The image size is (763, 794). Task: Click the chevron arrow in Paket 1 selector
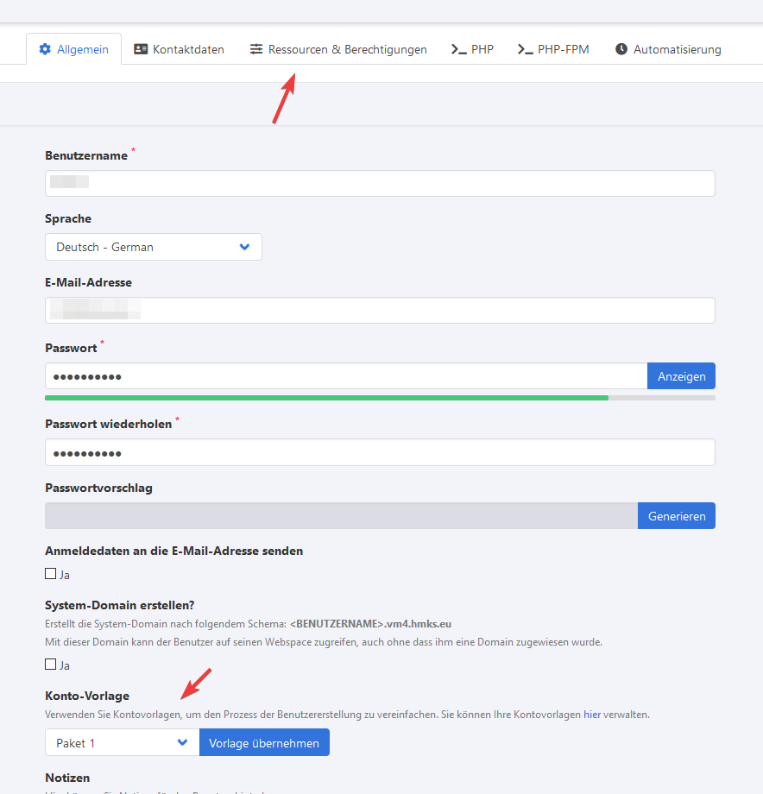[x=182, y=742]
